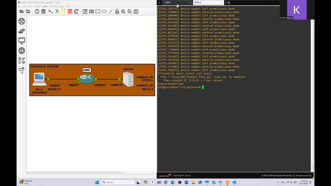The width and height of the screenshot is (331, 186).
Task: Click the 10.0.0.12 address label
Action: [54, 89]
